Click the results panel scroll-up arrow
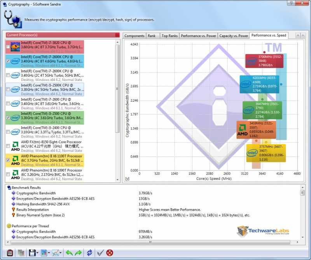 302,187
